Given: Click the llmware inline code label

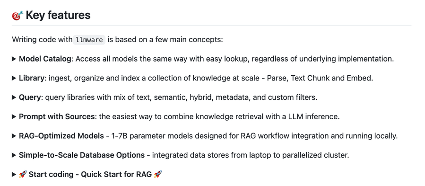Looking at the screenshot, I should pos(89,40).
